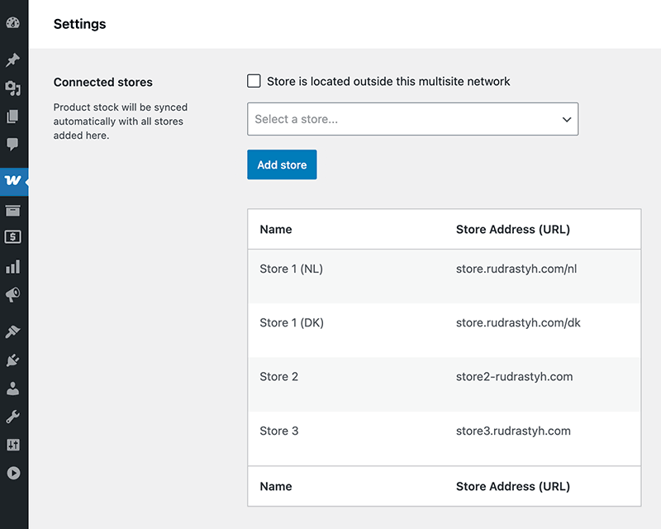Open Plugins plug icon
Viewport: 661px width, 529px height.
(x=12, y=360)
